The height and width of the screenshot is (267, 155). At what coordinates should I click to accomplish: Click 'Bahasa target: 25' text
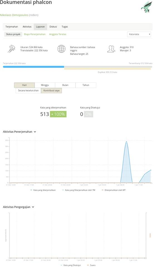[79, 54]
